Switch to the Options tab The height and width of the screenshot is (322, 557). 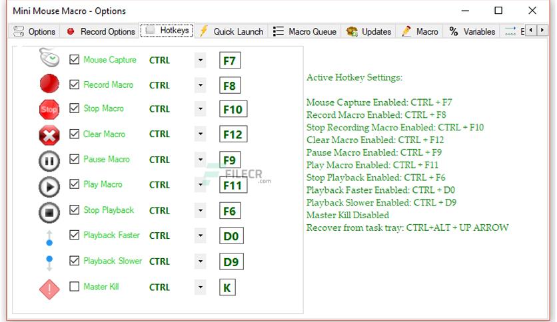coord(34,31)
